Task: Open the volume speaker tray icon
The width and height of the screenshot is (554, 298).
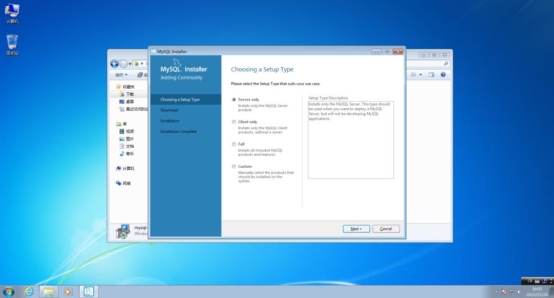Action: point(519,292)
